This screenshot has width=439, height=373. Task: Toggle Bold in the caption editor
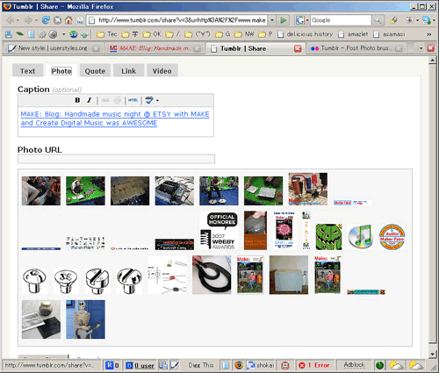[x=77, y=100]
